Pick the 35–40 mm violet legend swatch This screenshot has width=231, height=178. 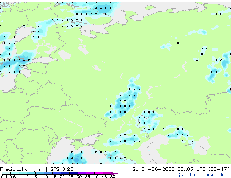pos(90,173)
